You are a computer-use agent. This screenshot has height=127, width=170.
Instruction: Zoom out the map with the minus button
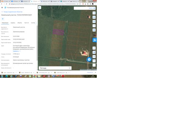coord(94,65)
